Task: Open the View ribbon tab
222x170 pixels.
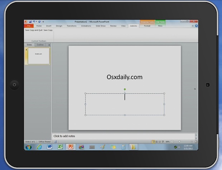Action: tap(123, 26)
